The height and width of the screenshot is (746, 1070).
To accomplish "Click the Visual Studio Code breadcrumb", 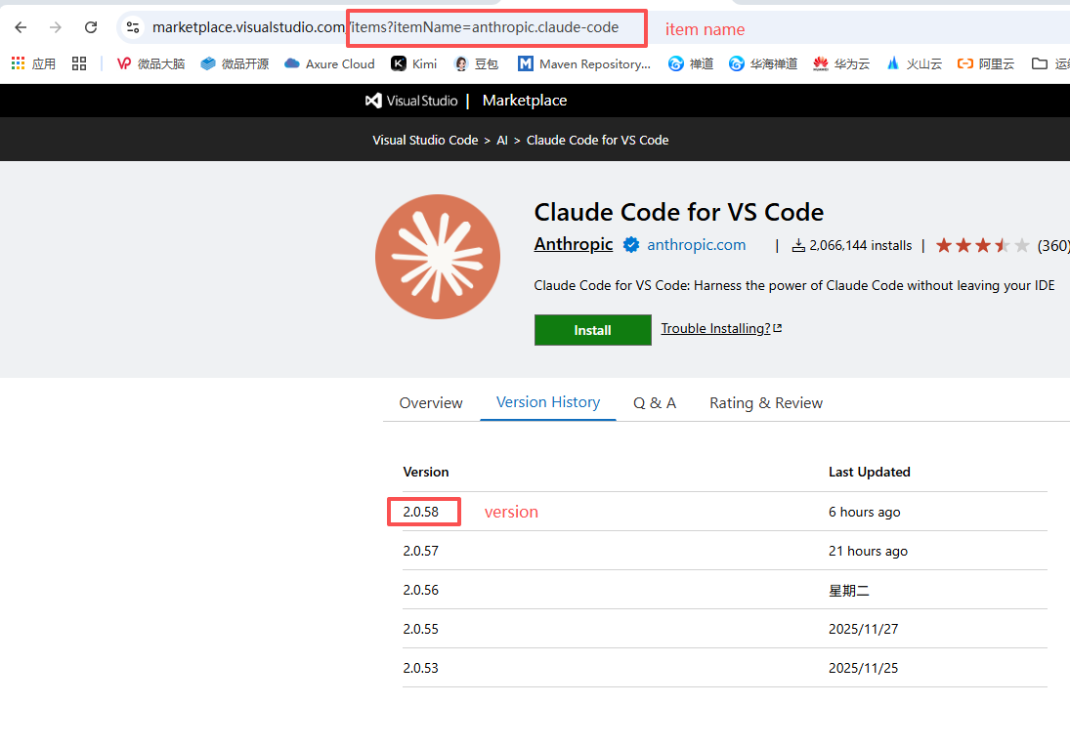I will tap(425, 140).
